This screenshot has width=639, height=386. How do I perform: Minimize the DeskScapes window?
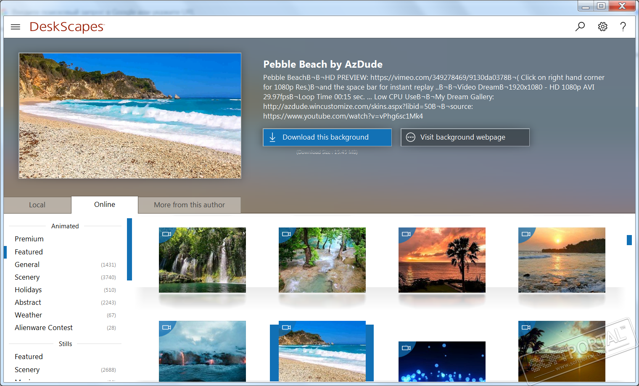click(x=586, y=6)
